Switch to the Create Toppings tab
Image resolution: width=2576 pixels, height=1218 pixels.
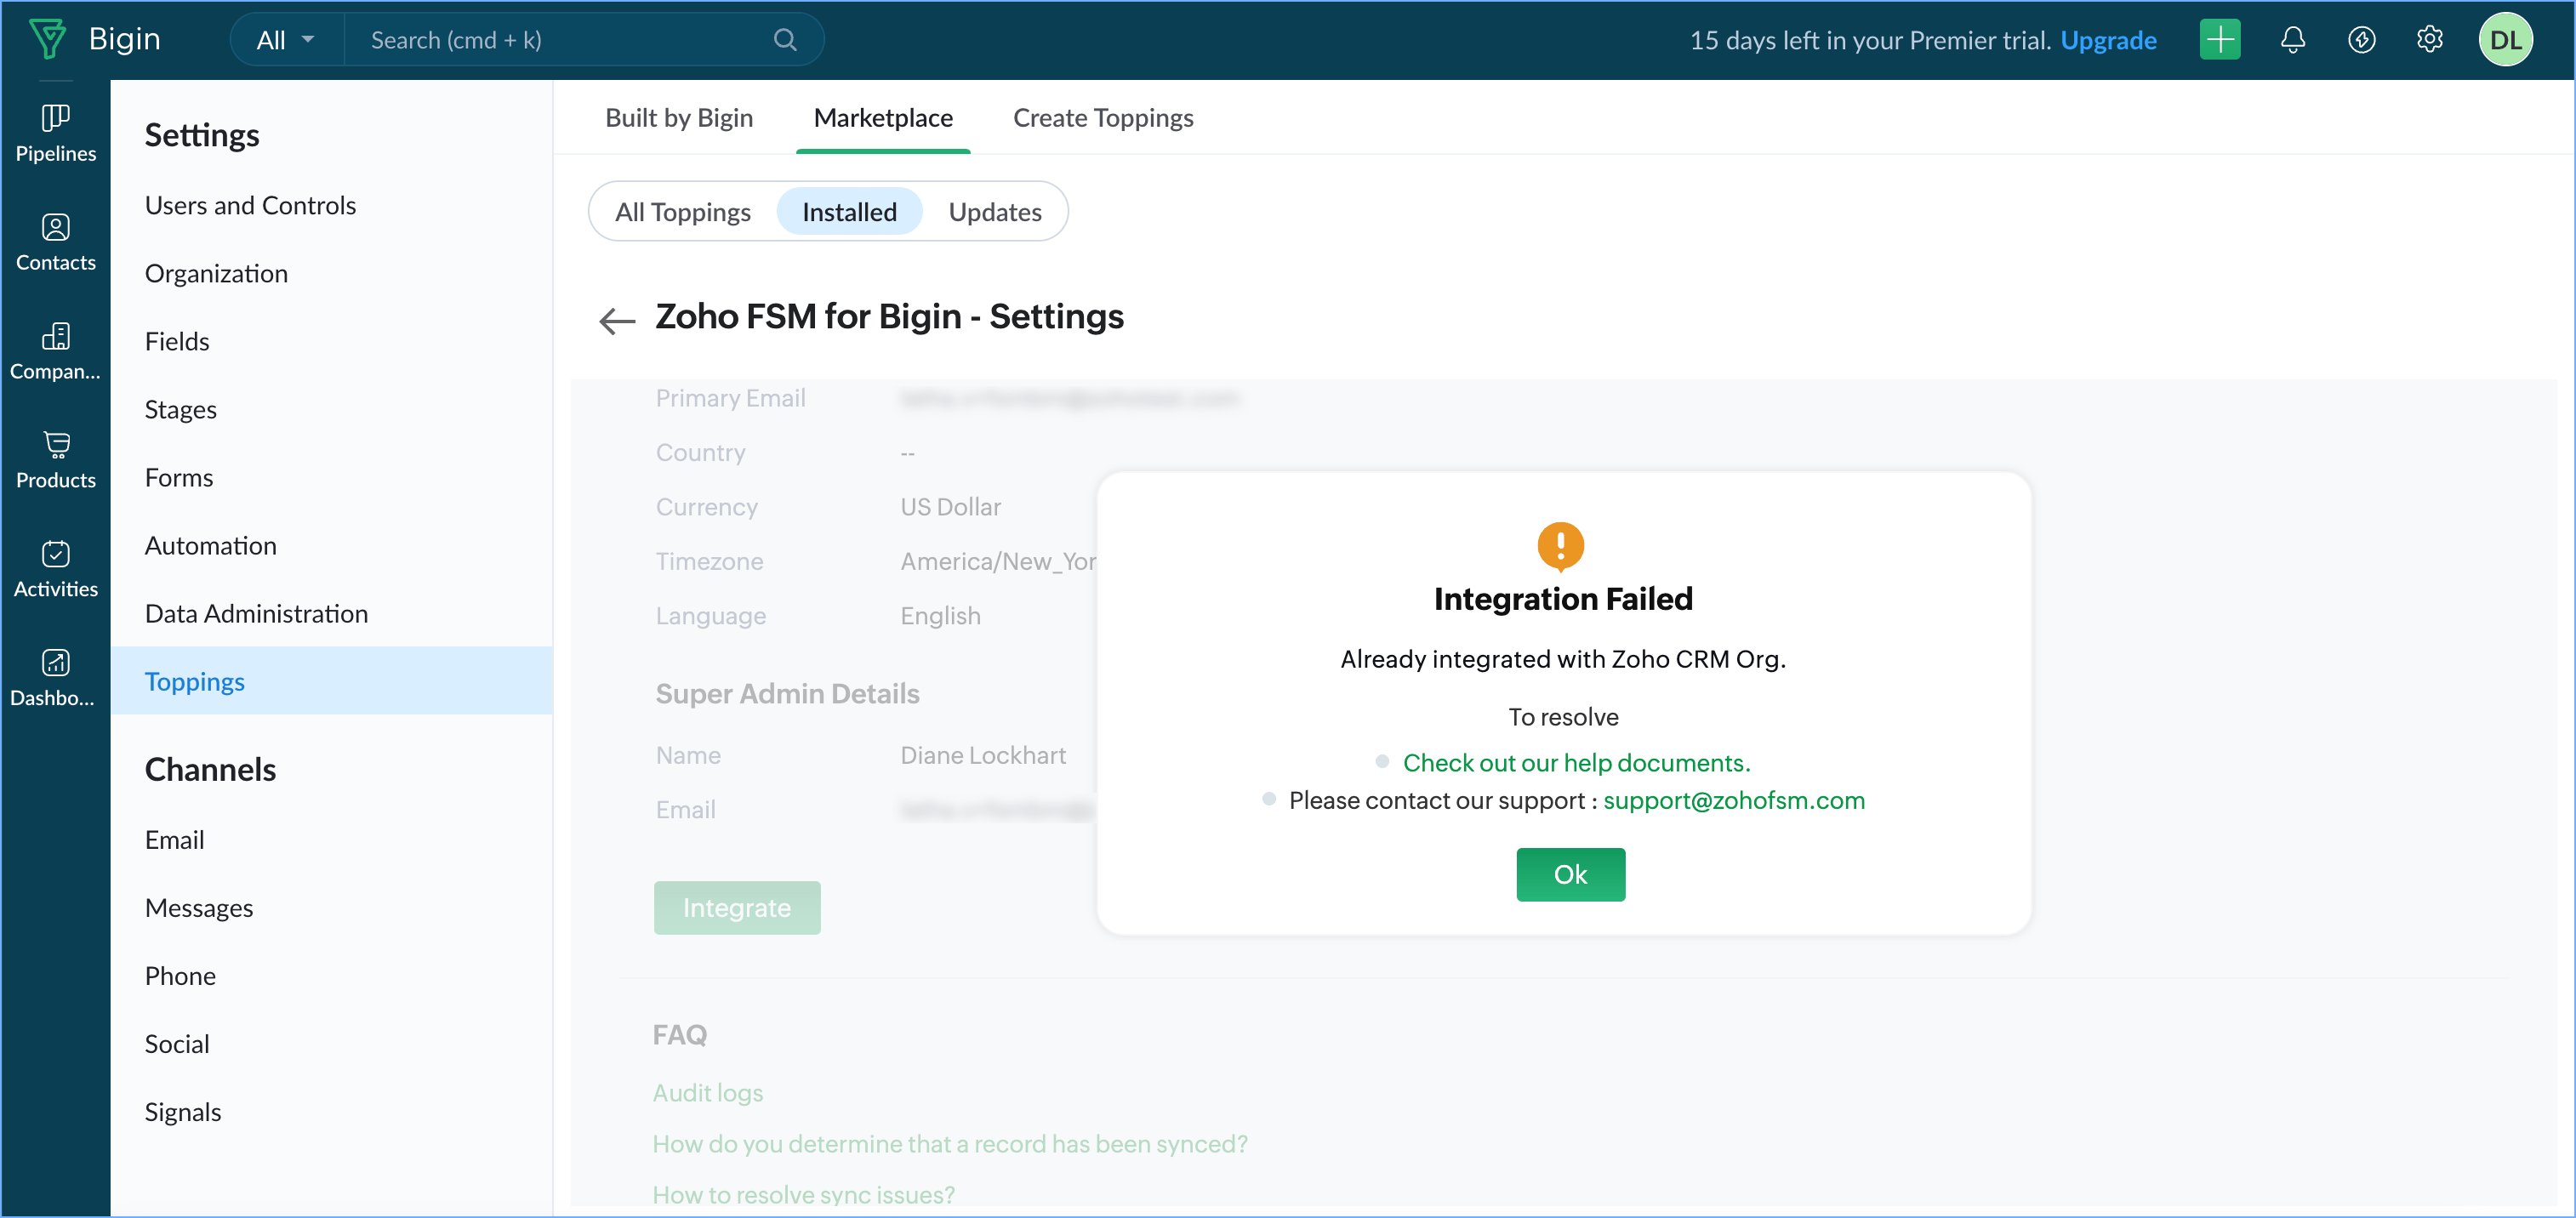(x=1102, y=118)
